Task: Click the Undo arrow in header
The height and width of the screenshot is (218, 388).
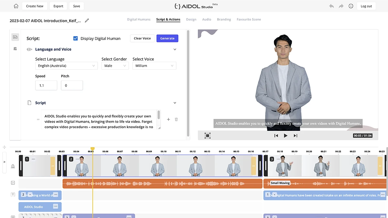Action: [331, 6]
